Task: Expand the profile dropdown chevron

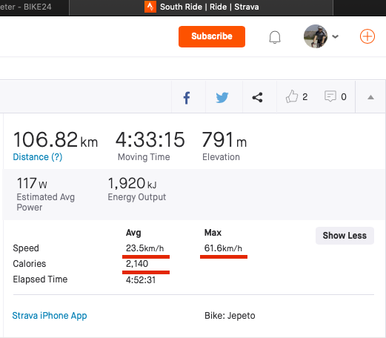Action: 335,36
